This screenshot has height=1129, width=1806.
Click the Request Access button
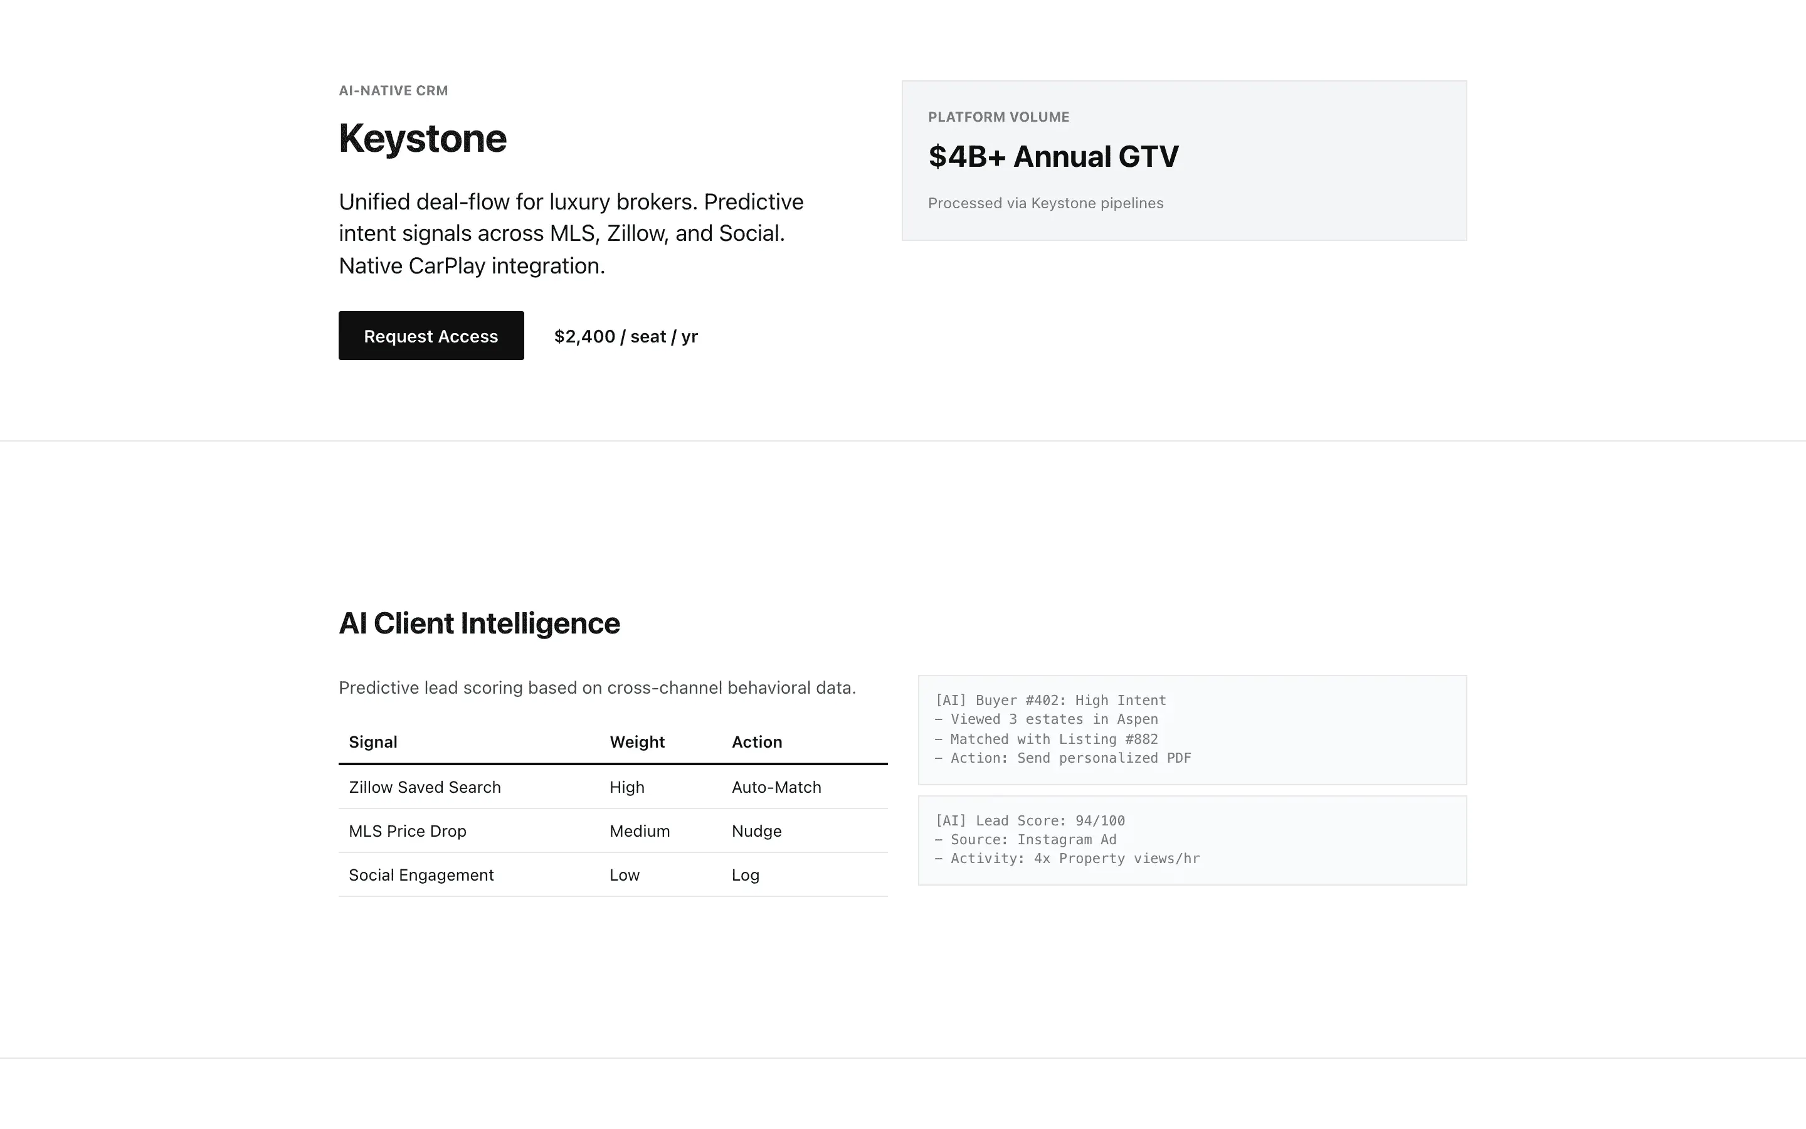(x=431, y=336)
